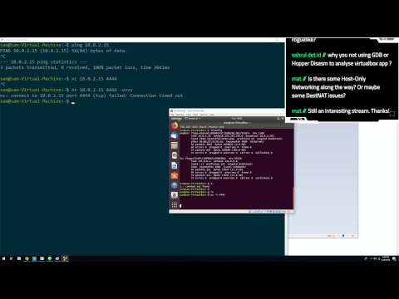Switch to Chrome on the taskbar
399x299 pixels.
point(27,258)
